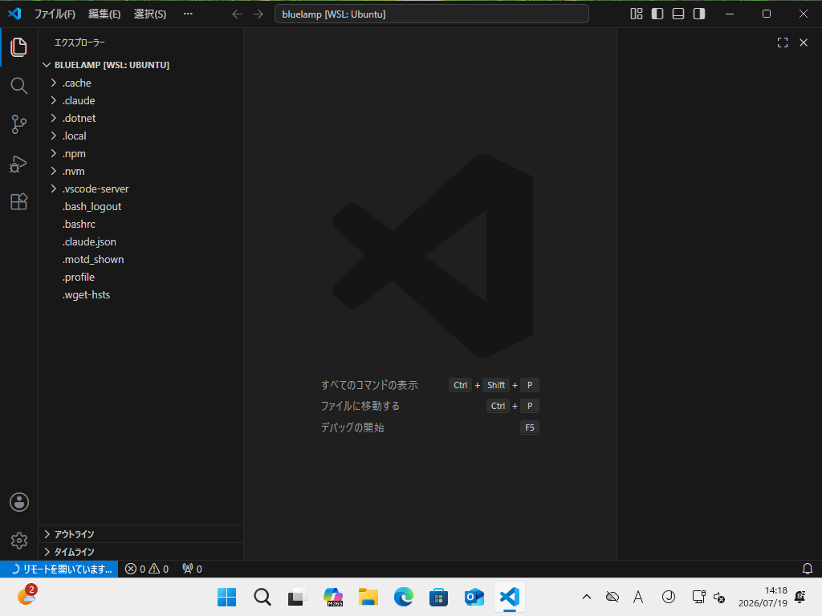This screenshot has height=616, width=822.
Task: Open the .claude.json file
Action: pyautogui.click(x=140, y=242)
